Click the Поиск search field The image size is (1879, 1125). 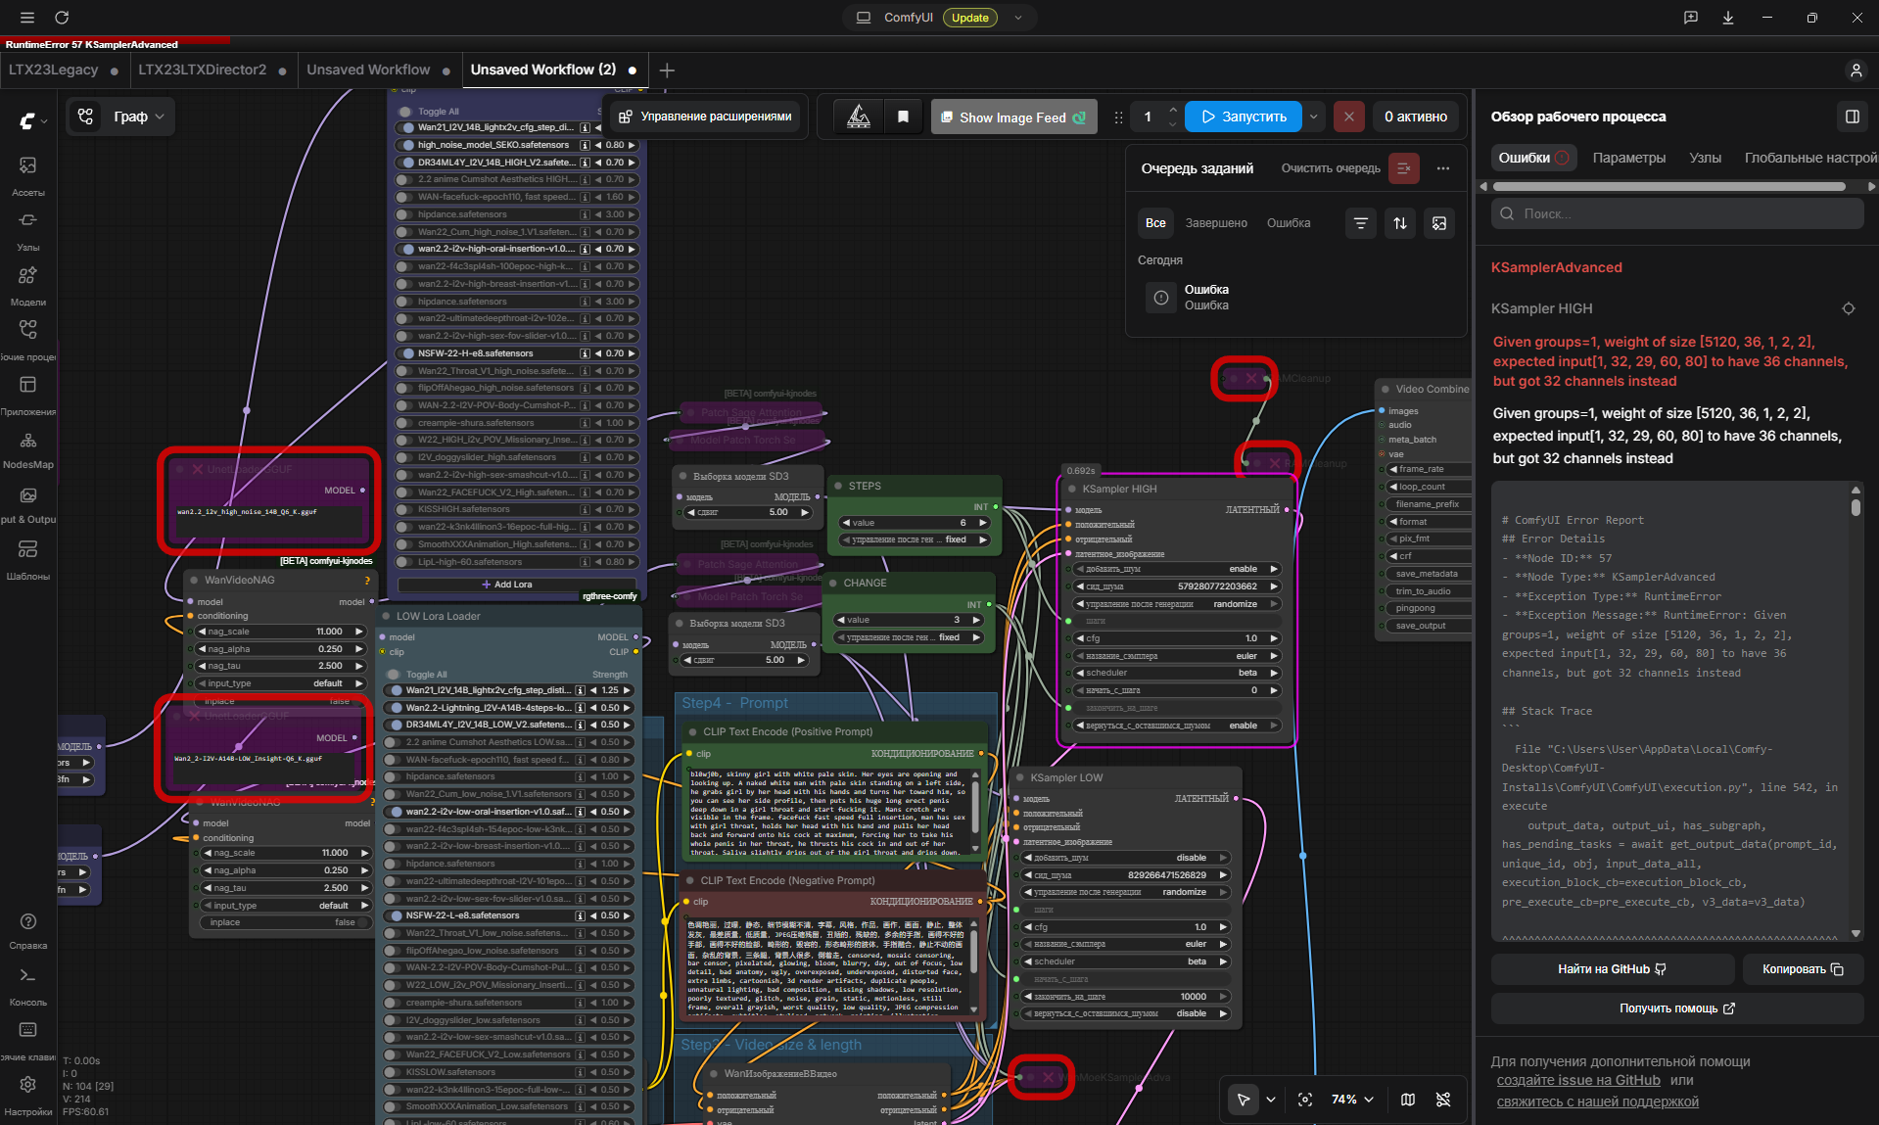[x=1677, y=213]
